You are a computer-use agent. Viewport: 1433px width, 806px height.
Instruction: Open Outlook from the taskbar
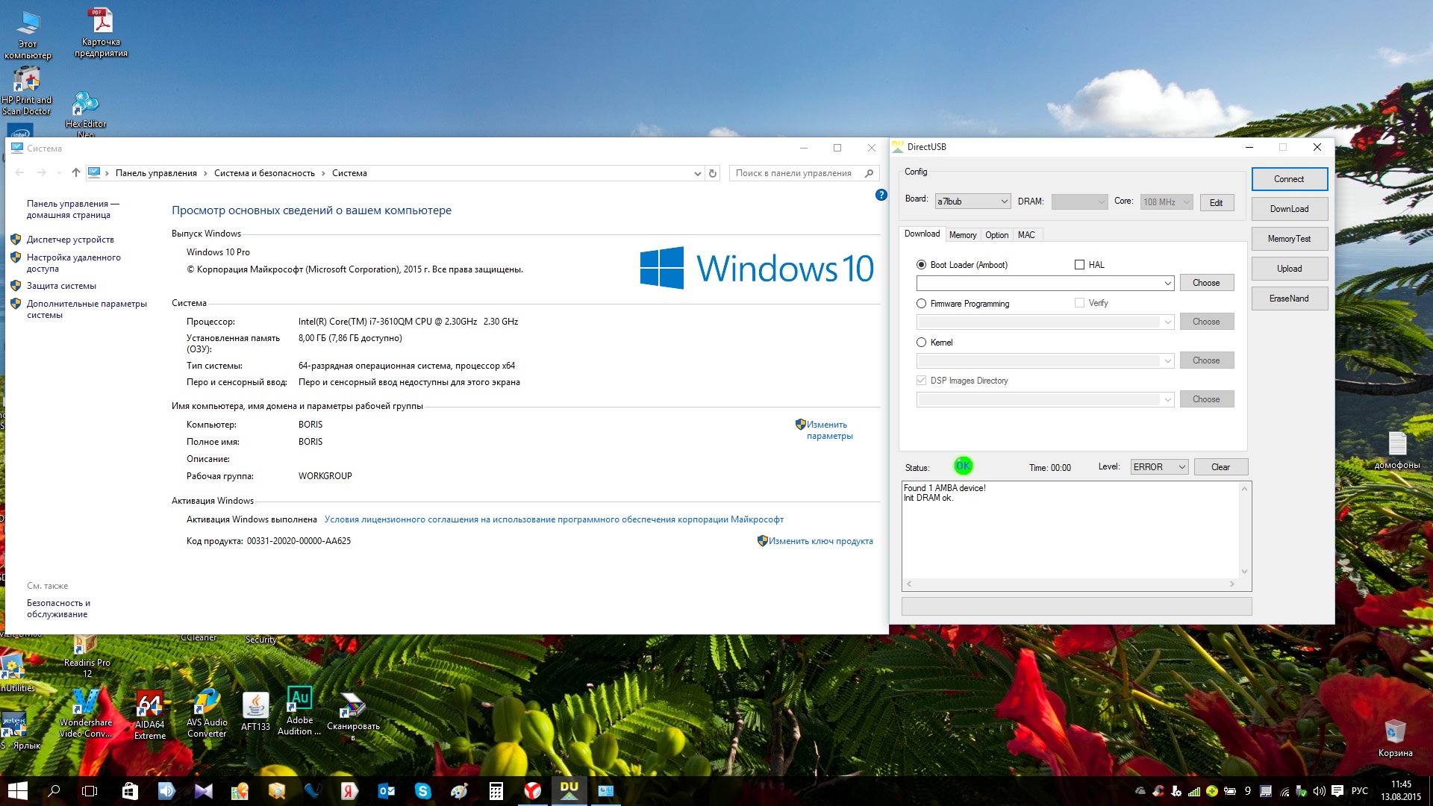(386, 791)
